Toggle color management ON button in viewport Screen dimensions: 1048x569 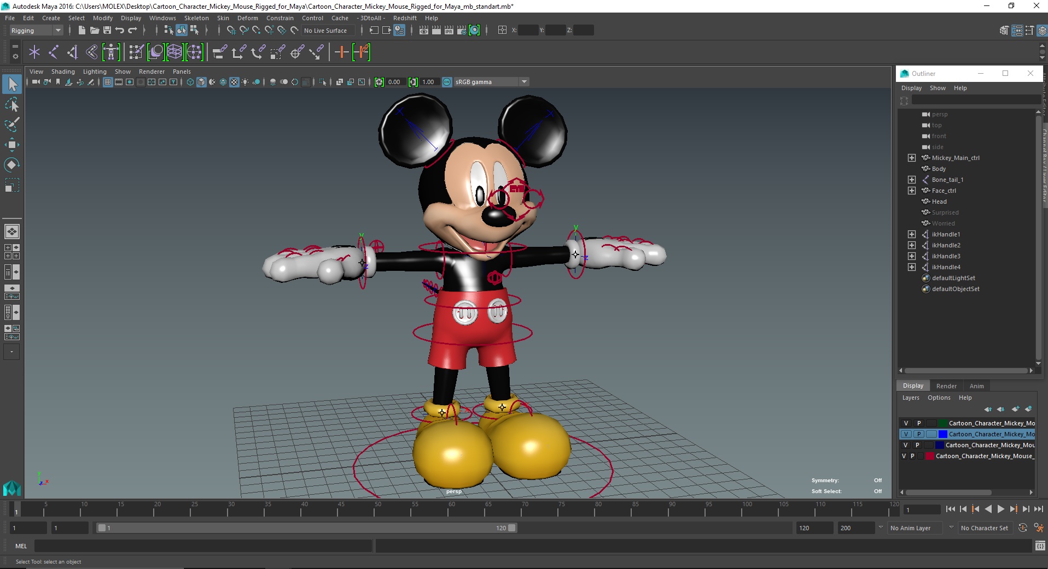(447, 82)
